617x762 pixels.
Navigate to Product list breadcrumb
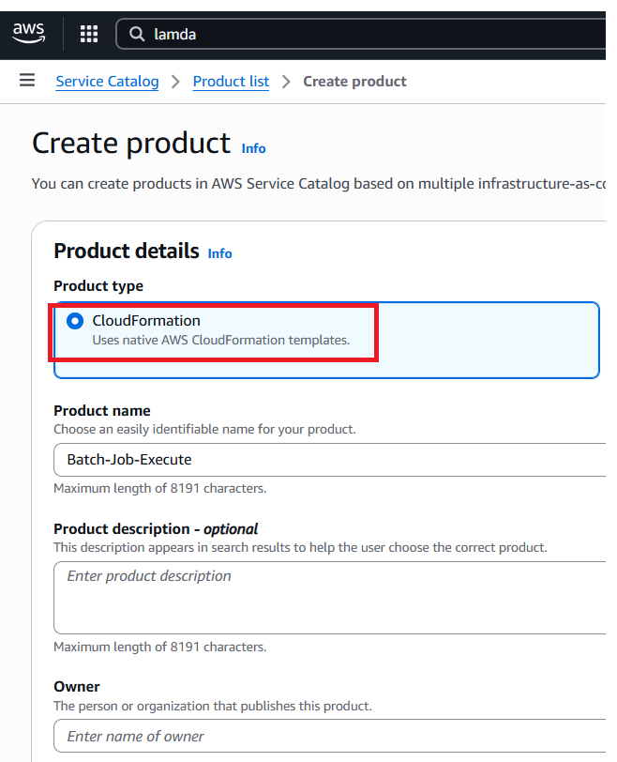tap(231, 82)
